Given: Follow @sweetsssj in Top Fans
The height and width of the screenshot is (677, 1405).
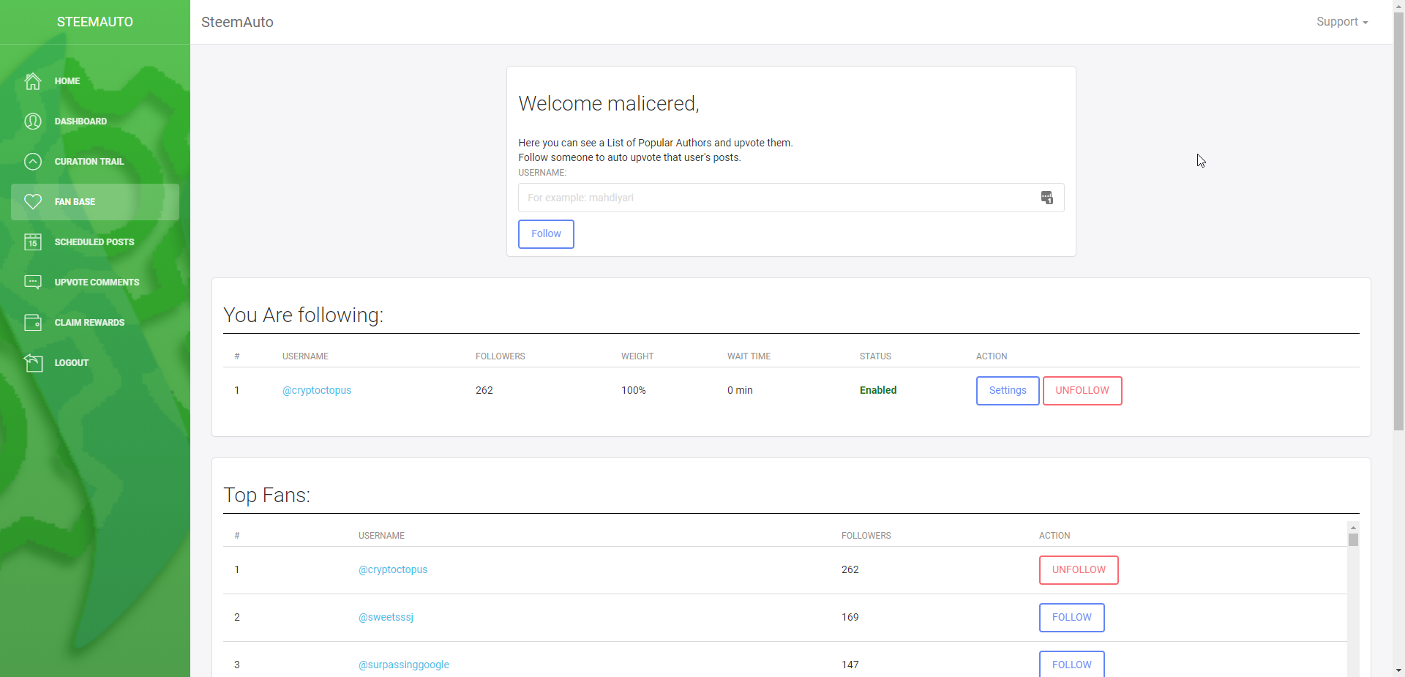Looking at the screenshot, I should (1072, 618).
